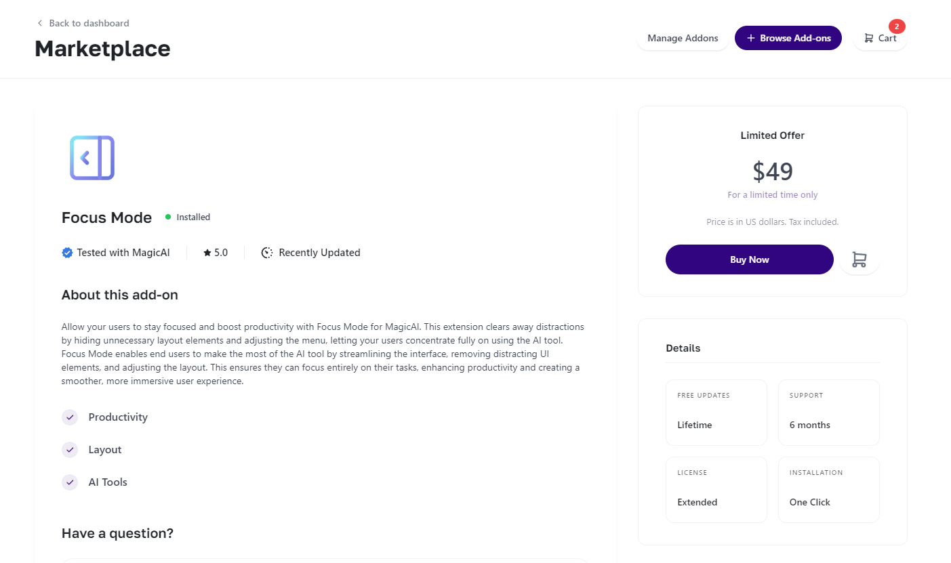Image resolution: width=951 pixels, height=563 pixels.
Task: Click the add-to-cart icon beside Buy Now
Action: click(x=859, y=259)
